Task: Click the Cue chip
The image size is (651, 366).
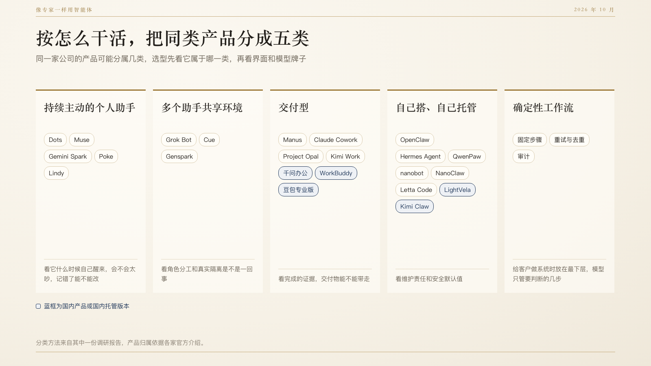Action: click(209, 140)
